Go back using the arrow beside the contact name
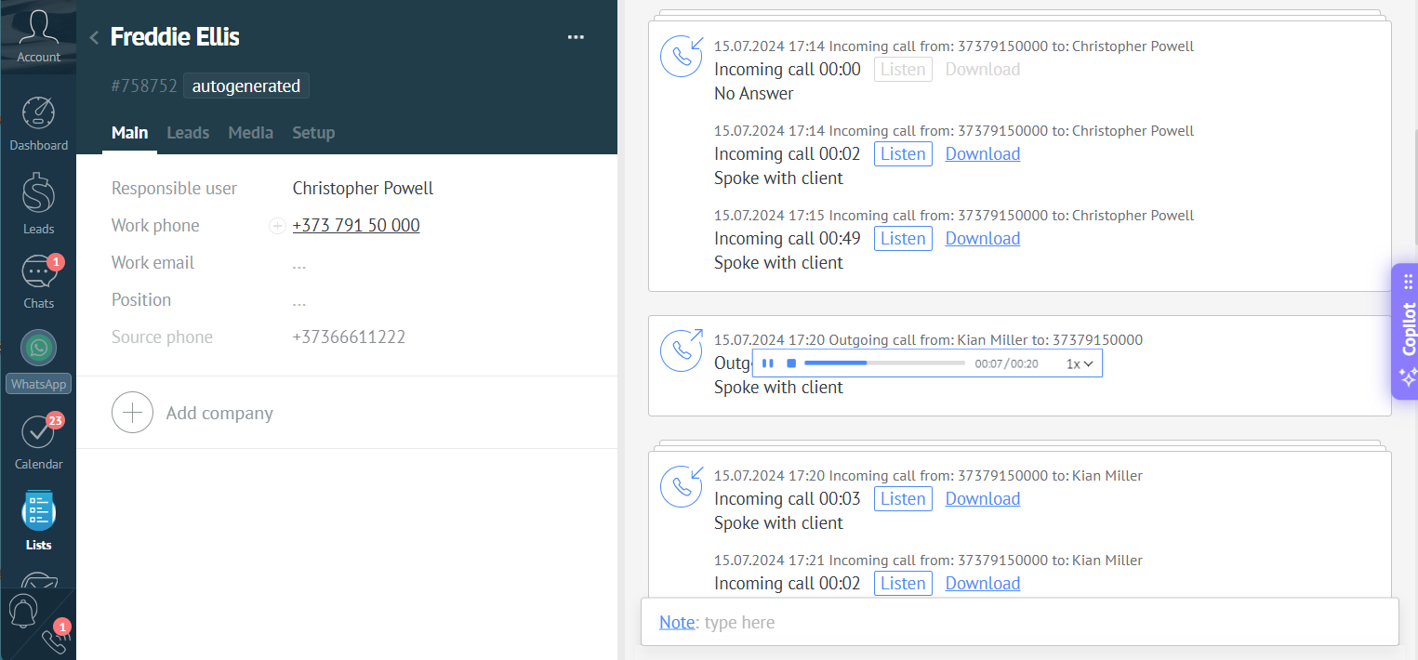This screenshot has width=1418, height=660. tap(94, 37)
